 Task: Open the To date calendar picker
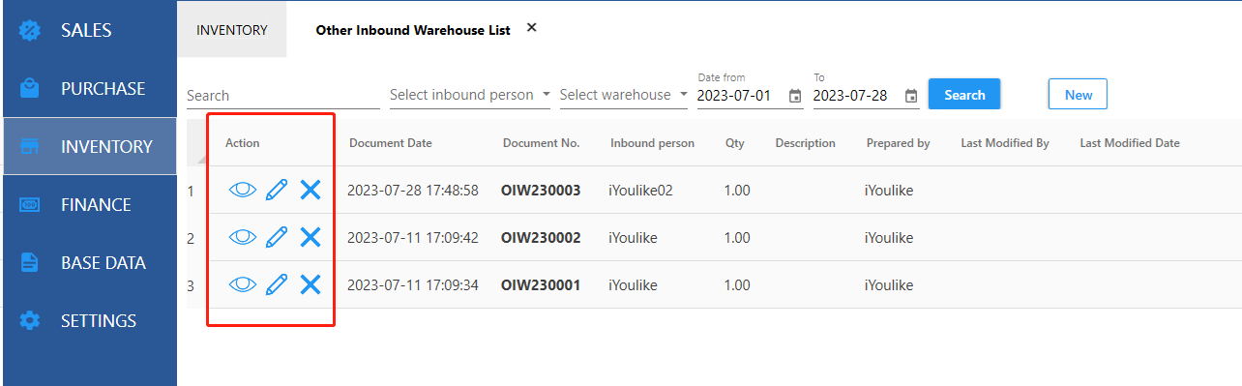911,96
